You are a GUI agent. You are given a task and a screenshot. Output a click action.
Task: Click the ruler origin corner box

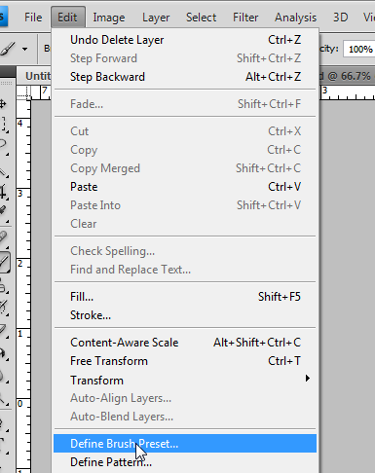click(x=23, y=92)
